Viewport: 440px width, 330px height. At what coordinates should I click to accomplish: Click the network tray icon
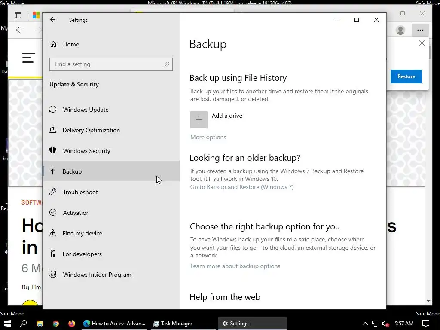tap(376, 324)
